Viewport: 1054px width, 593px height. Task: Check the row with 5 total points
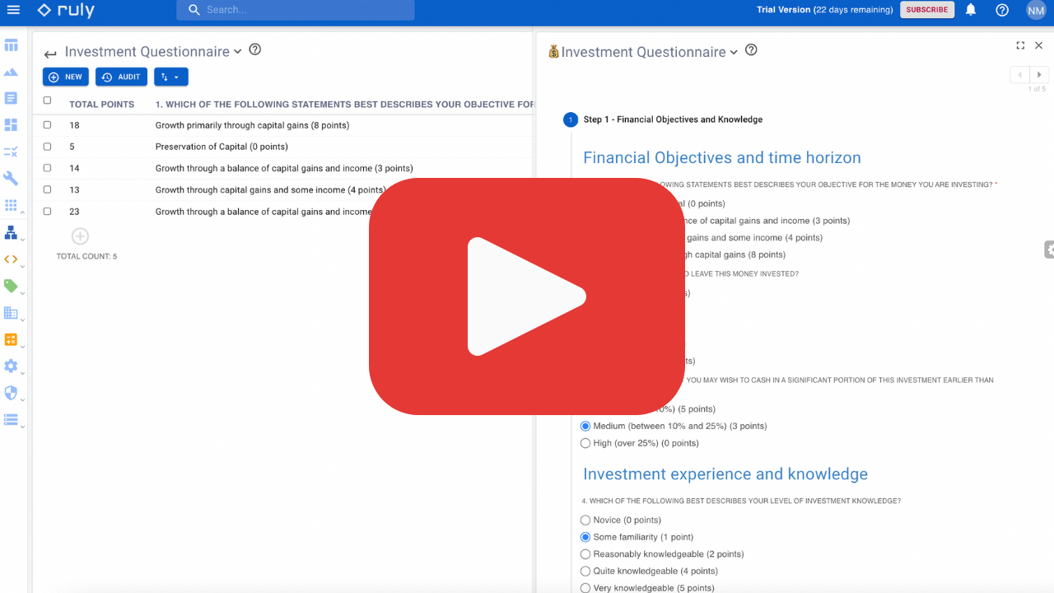pyautogui.click(x=47, y=147)
